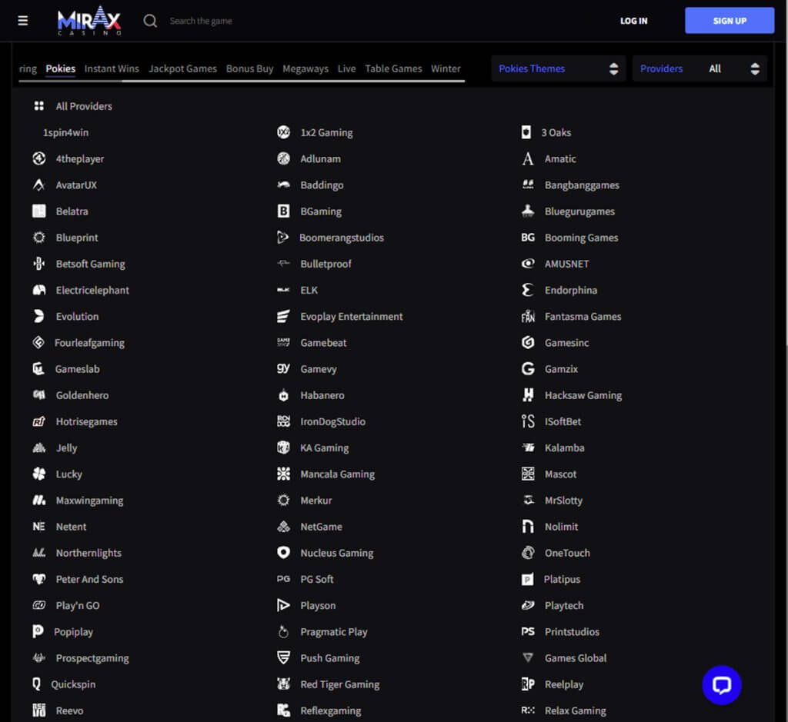Screen dimensions: 788x722
Task: Switch to the Pokies tab
Action: 60,68
